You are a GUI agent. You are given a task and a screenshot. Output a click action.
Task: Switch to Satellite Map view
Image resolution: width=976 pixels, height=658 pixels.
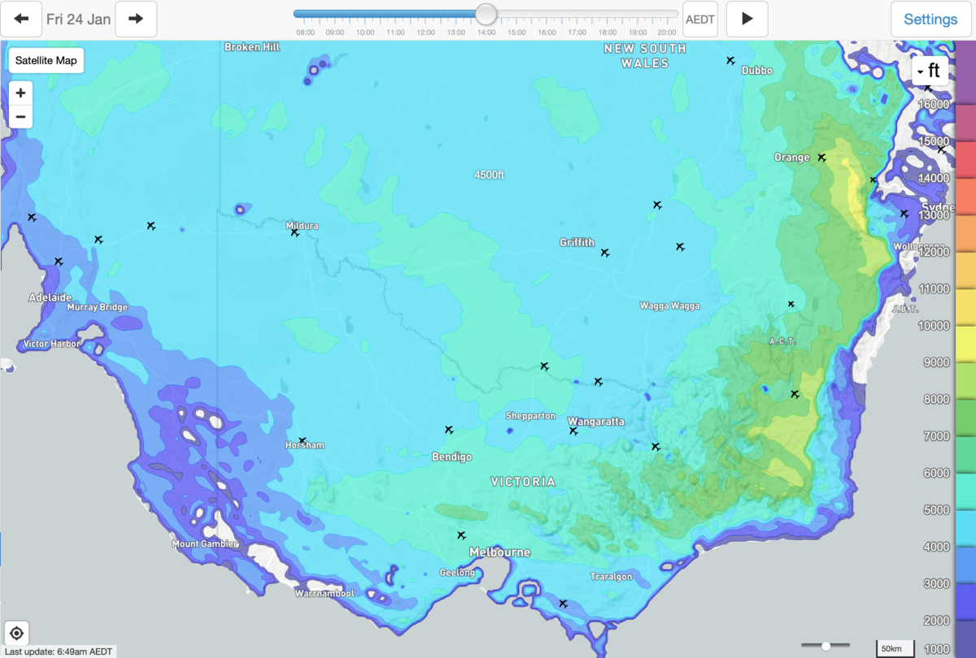click(x=46, y=60)
